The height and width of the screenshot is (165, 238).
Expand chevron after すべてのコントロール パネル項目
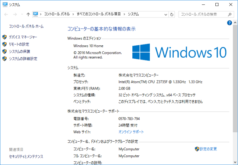pyautogui.click(x=124, y=14)
